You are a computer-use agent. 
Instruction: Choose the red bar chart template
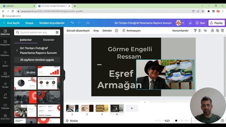49,71
